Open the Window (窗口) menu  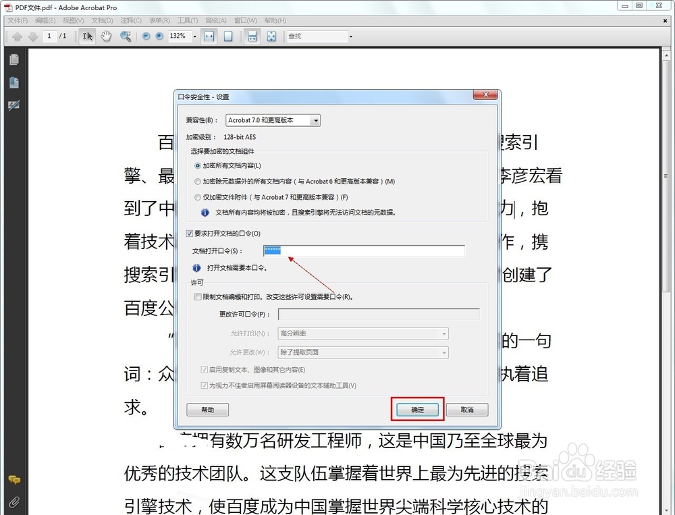(x=246, y=20)
